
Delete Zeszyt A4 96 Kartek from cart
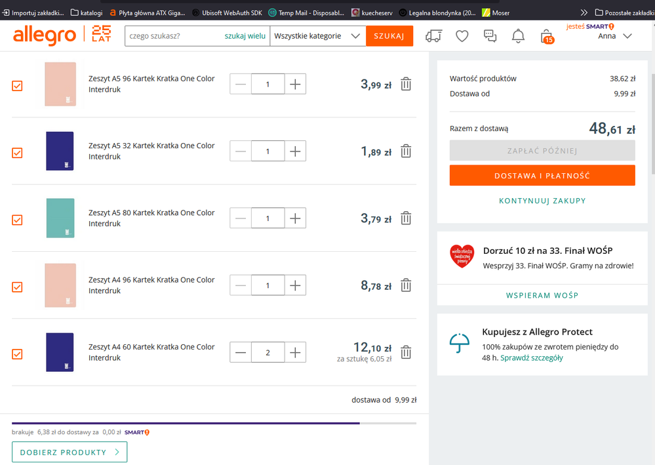(x=406, y=285)
